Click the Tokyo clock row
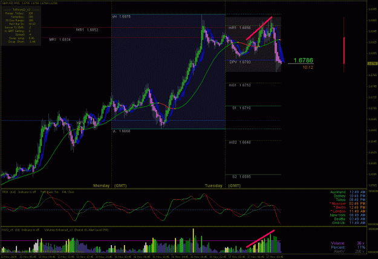The height and width of the screenshot is (259, 378). pyautogui.click(x=351, y=200)
